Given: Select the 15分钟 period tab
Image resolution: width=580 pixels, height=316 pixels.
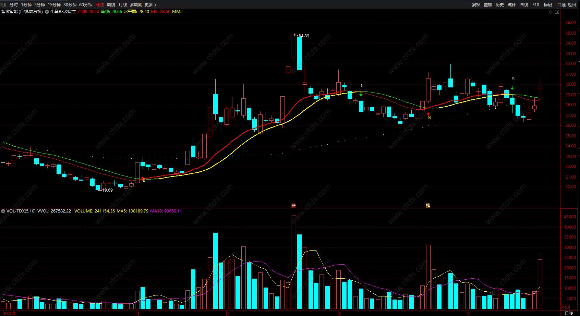Looking at the screenshot, I should click(54, 5).
